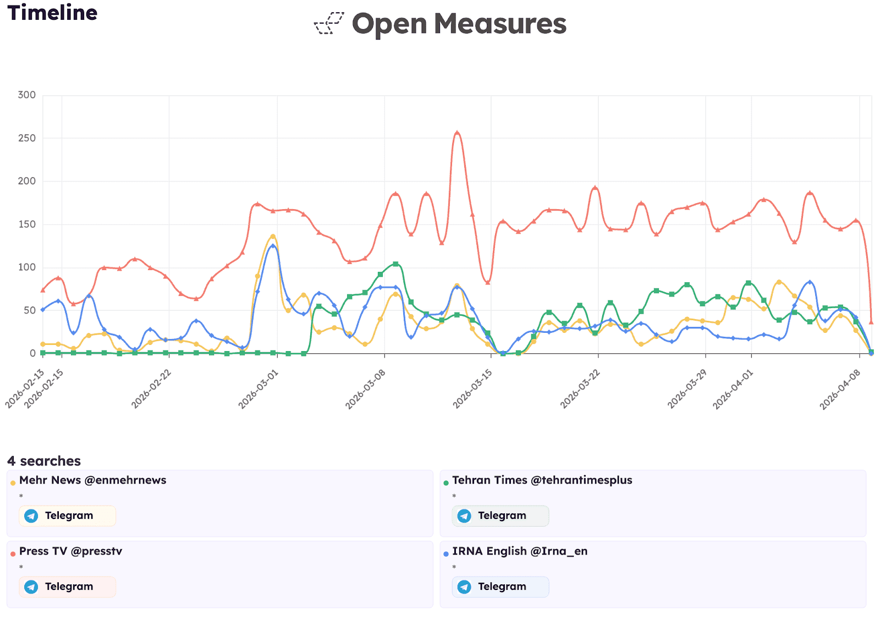
Task: Toggle the red Press TV legend dot
Action: [12, 551]
